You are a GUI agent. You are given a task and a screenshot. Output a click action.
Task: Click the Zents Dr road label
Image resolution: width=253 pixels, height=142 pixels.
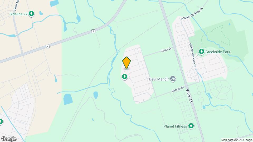click(x=166, y=50)
